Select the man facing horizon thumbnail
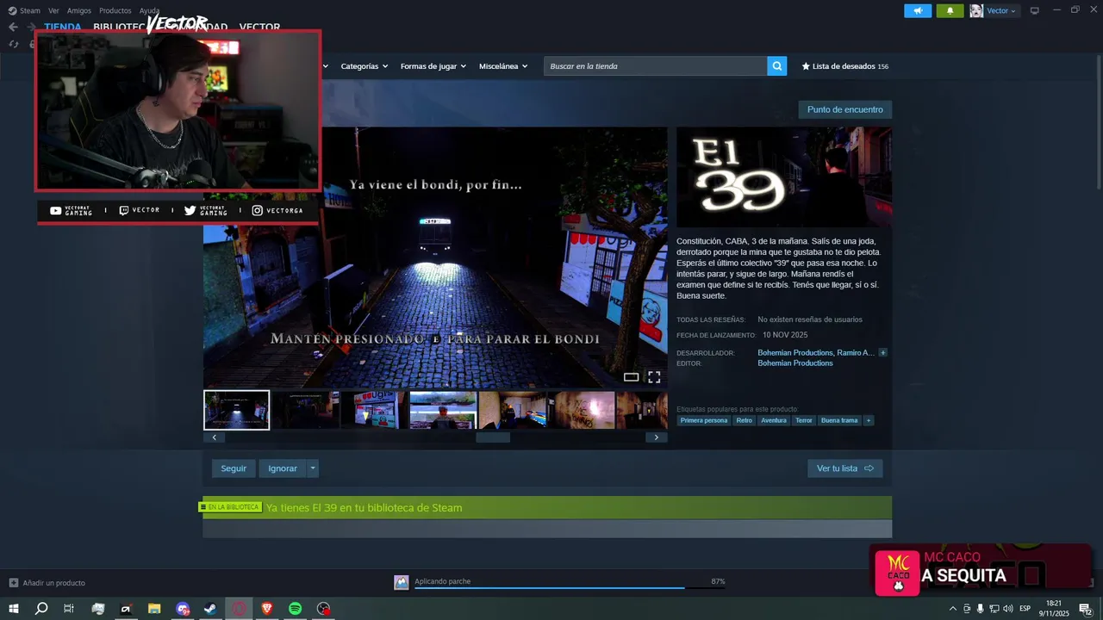 click(443, 410)
